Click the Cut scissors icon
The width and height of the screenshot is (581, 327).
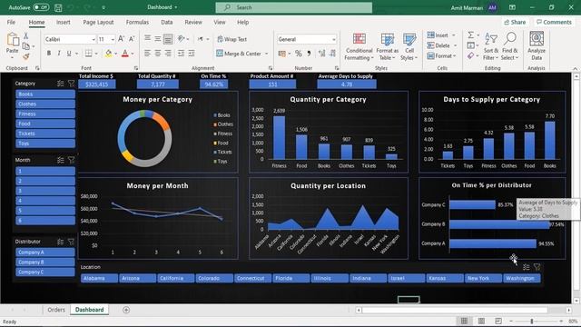tap(26, 36)
